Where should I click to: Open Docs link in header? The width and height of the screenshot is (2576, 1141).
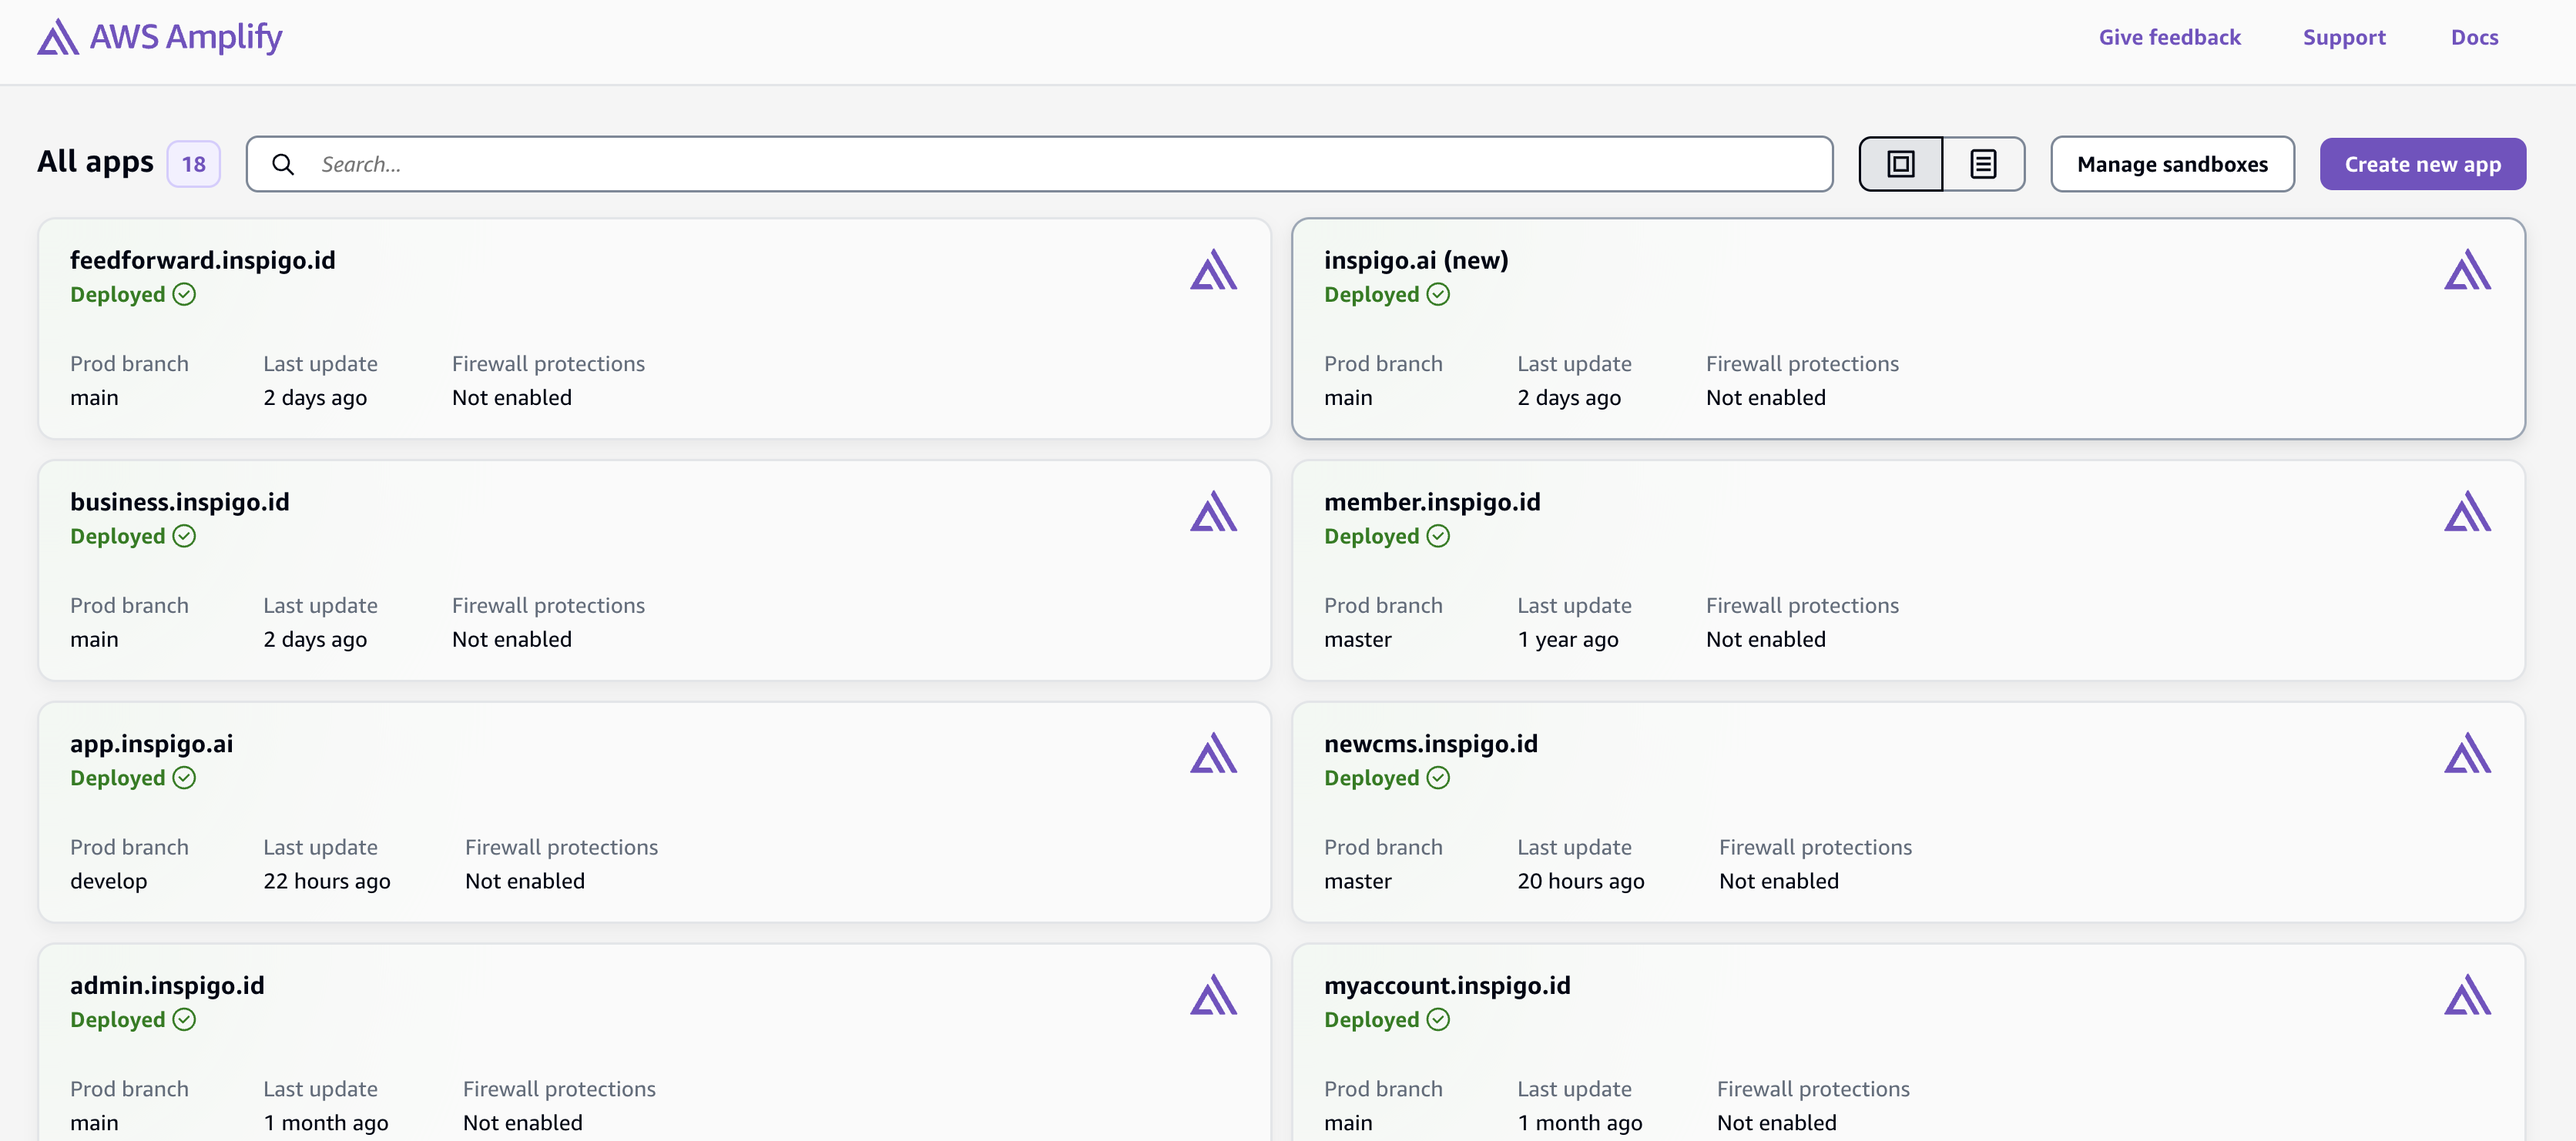pos(2474,38)
